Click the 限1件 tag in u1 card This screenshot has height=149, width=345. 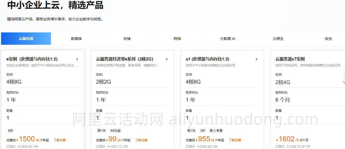191,131
